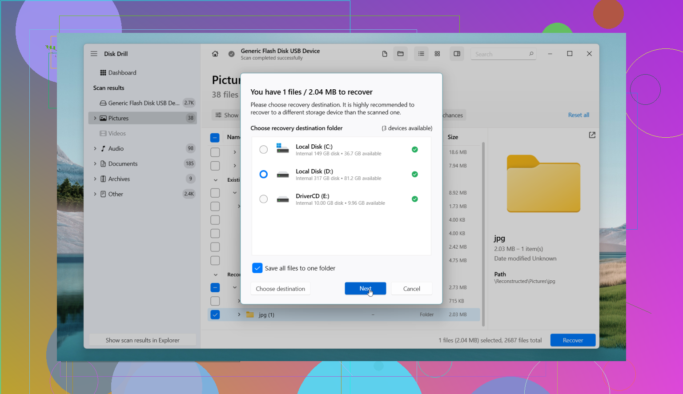Click the Local Disk (D:) drive icon

click(283, 175)
